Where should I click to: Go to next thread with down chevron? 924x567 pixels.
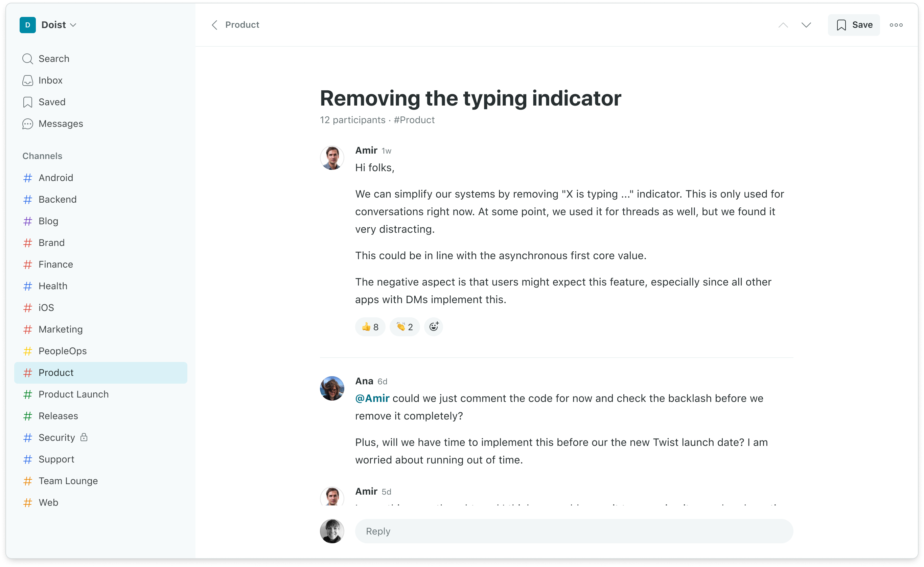pyautogui.click(x=806, y=25)
